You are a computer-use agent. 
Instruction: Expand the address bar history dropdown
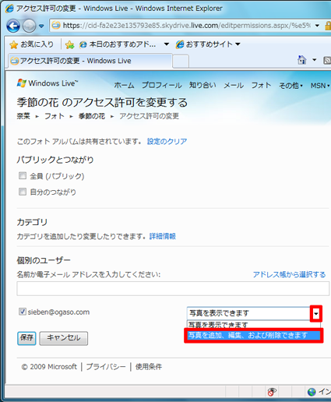coord(317,26)
